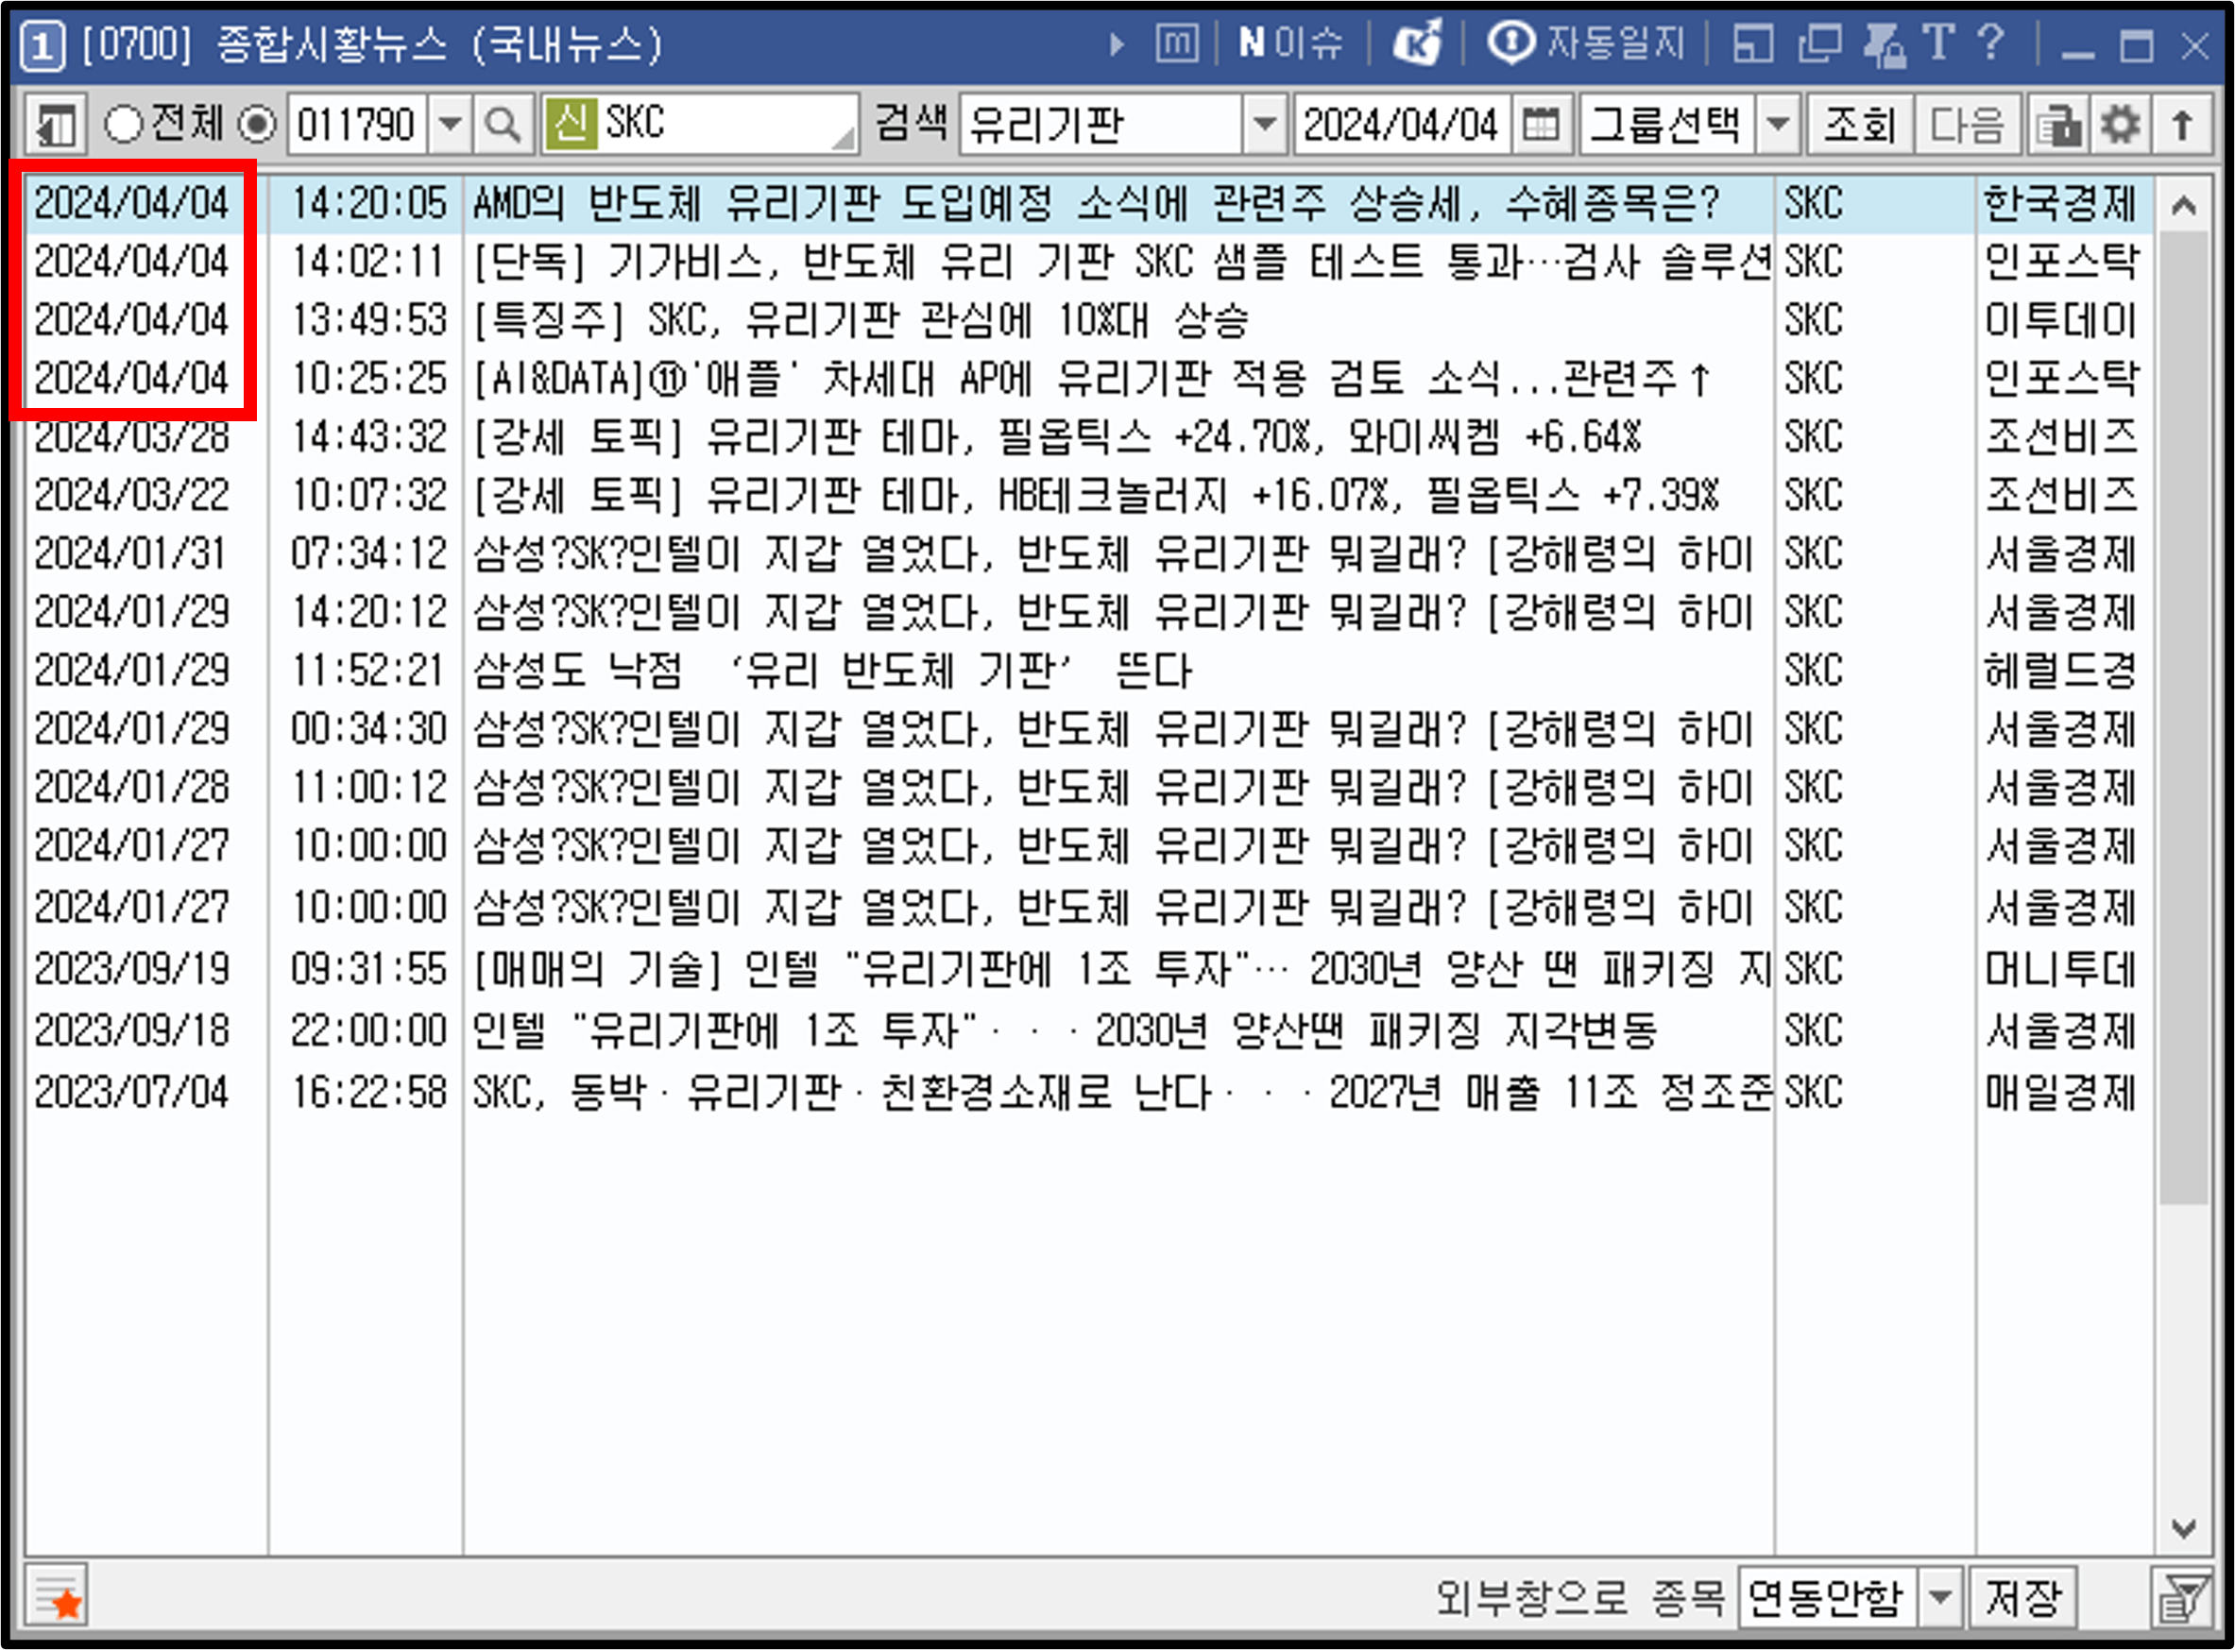Click the Kiwoom K shortcut icon
2235x1650 pixels.
tap(1418, 44)
